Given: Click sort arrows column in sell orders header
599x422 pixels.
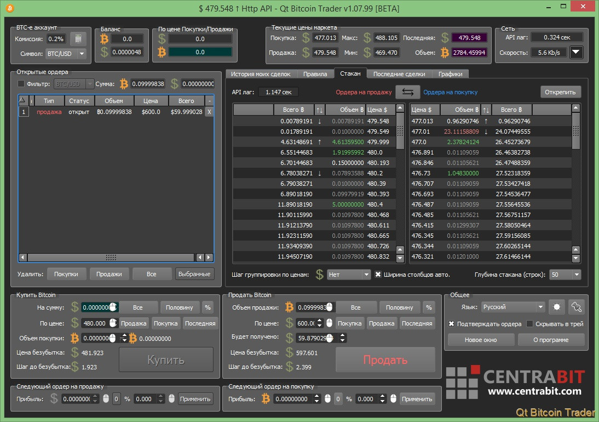Looking at the screenshot, I should [x=319, y=110].
